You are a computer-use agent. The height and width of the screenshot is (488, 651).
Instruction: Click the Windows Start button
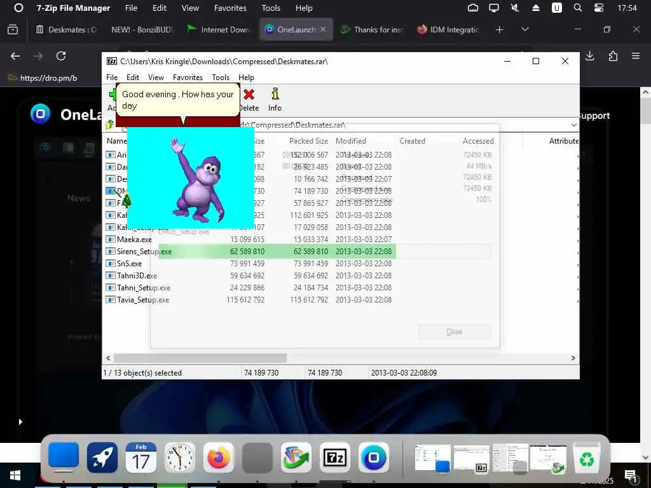pyautogui.click(x=15, y=475)
